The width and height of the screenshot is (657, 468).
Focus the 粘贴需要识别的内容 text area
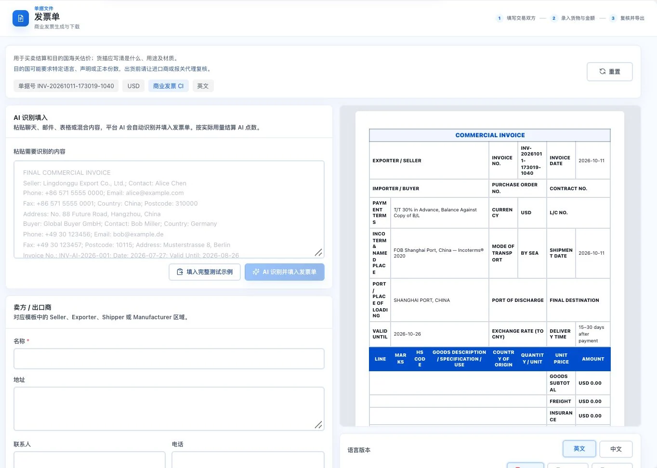169,209
